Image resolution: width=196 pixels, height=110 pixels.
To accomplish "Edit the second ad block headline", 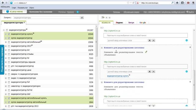I will [124, 48].
